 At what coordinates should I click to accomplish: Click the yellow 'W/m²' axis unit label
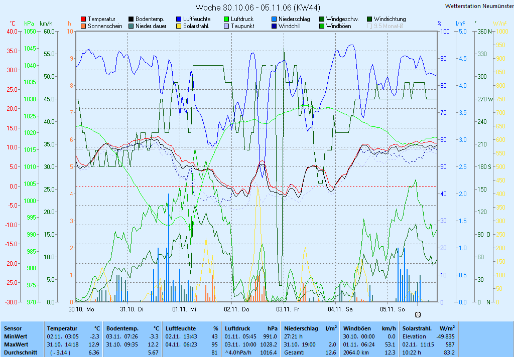500,24
